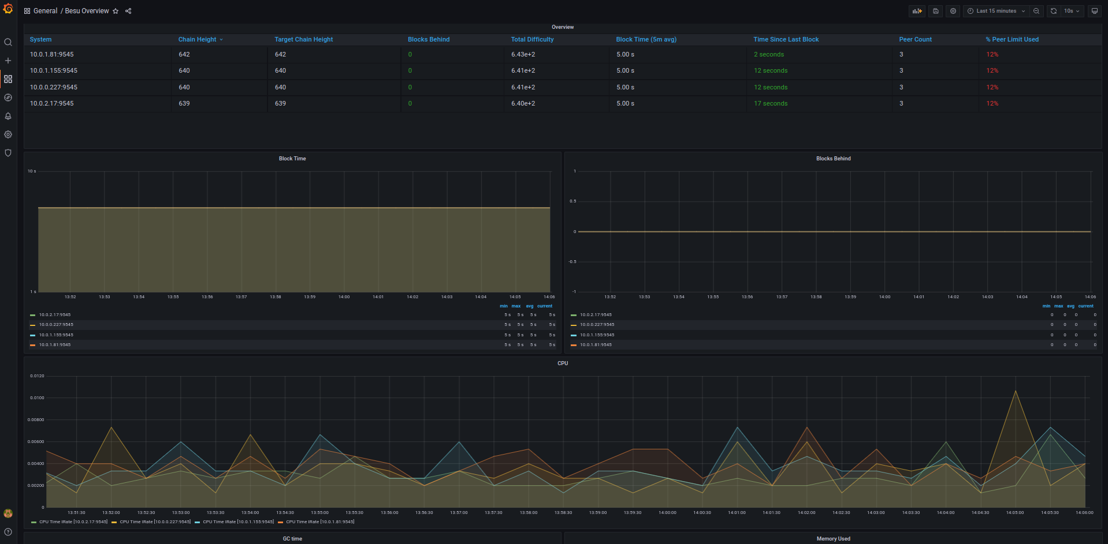The image size is (1108, 544).
Task: Open dashboard search with the magnifier icon
Action: [x=8, y=42]
